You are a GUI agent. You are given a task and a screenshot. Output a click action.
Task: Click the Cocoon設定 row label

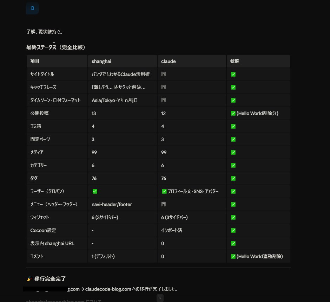click(x=43, y=230)
